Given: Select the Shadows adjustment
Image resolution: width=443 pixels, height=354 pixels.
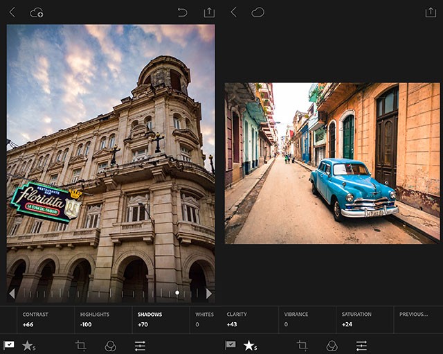Looking at the screenshot, I should click(150, 319).
